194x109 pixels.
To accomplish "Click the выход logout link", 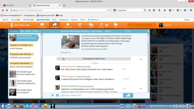I will (187, 20).
